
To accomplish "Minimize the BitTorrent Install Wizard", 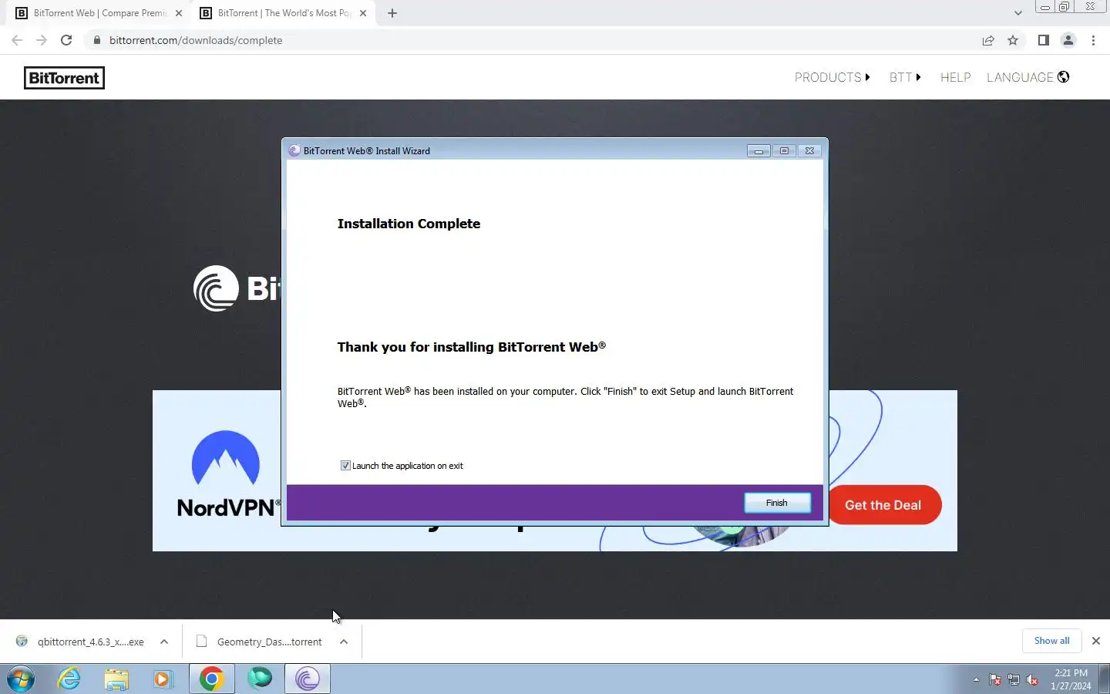I will click(758, 151).
